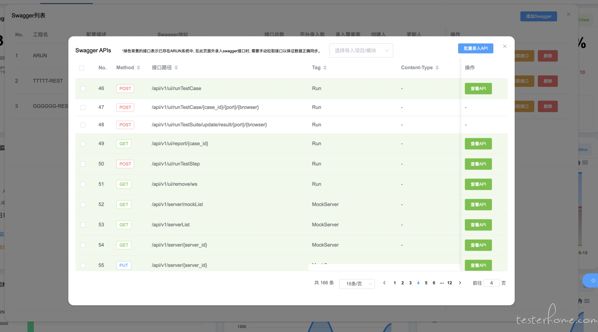Click the 共 166 条 total count
598x332 pixels.
(x=324, y=283)
